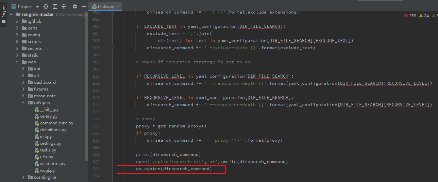Click the Project view icon in the panel header
The height and width of the screenshot is (182, 438).
(x=14, y=6)
